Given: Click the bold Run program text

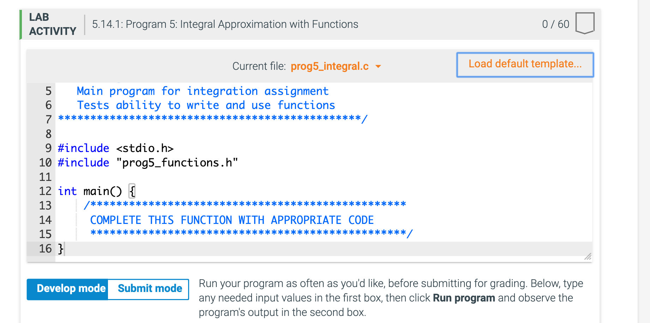Looking at the screenshot, I should coord(463,298).
